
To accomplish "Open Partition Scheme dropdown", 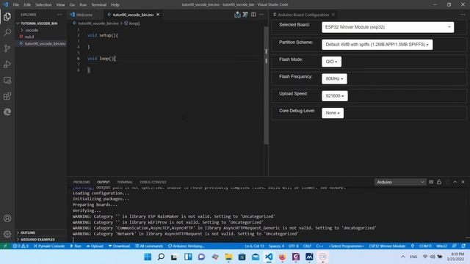I will (x=377, y=45).
